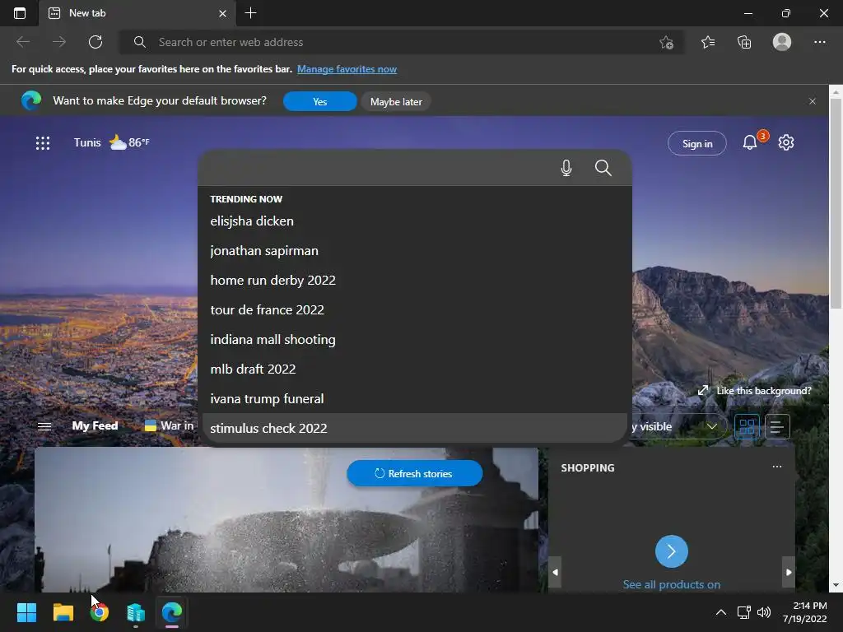The height and width of the screenshot is (632, 843).
Task: Open Shopping card more options ellipsis
Action: [777, 467]
